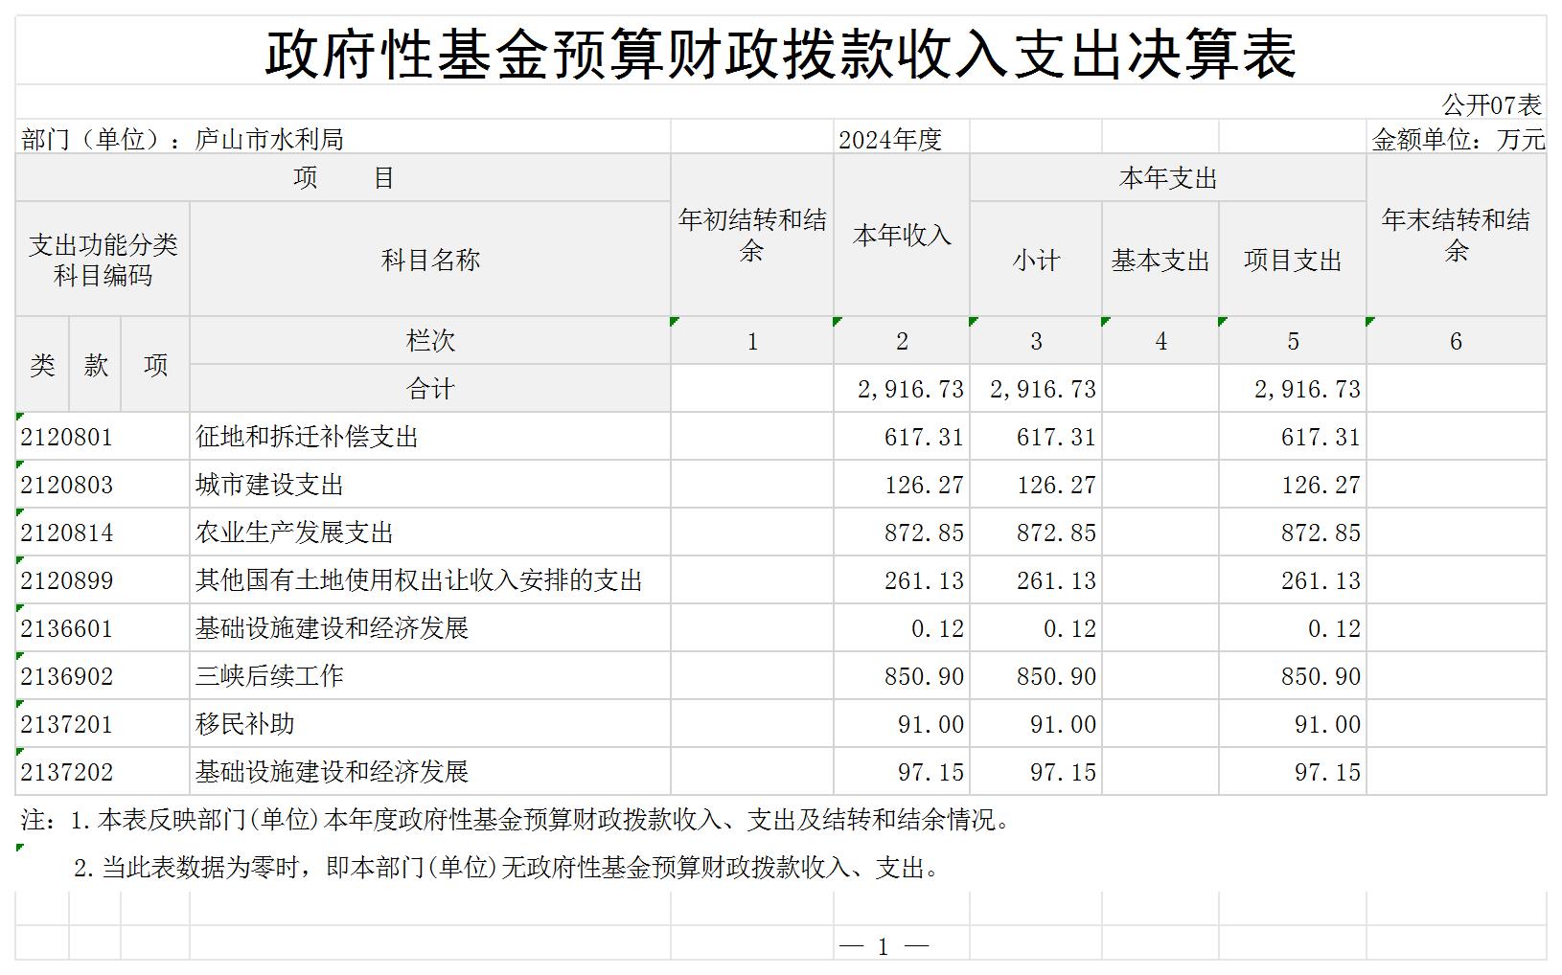
Task: Select the subject code cell 2137202
Action: pyautogui.click(x=67, y=773)
